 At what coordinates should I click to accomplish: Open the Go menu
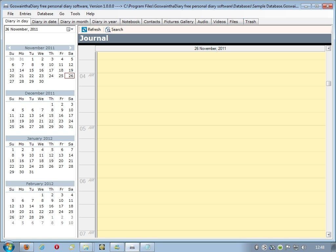pyautogui.click(x=62, y=14)
